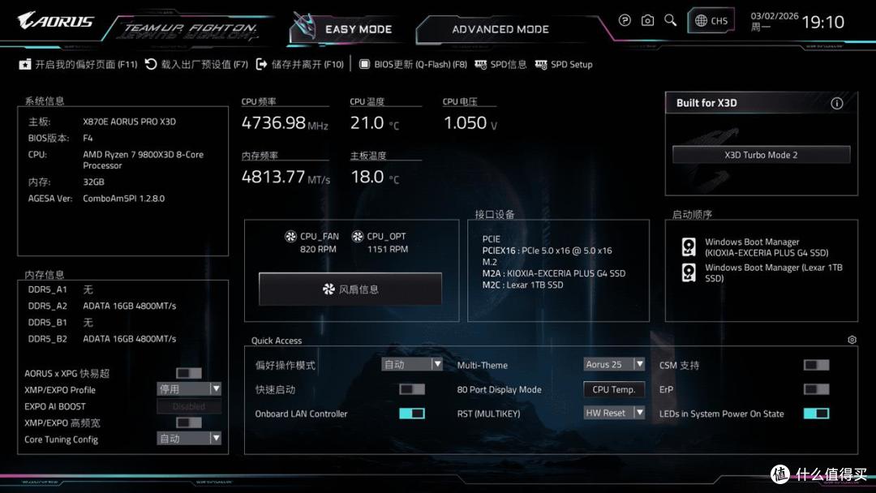Click motherboard temperature 18.0 °C value
Viewport: 876px width, 493px height.
375,177
